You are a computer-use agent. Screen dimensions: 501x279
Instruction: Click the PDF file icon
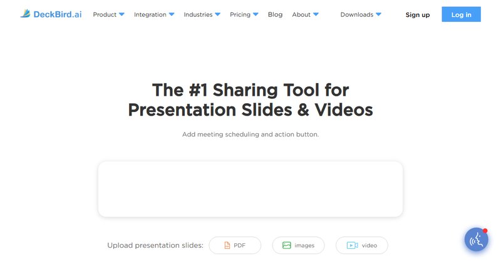227,245
